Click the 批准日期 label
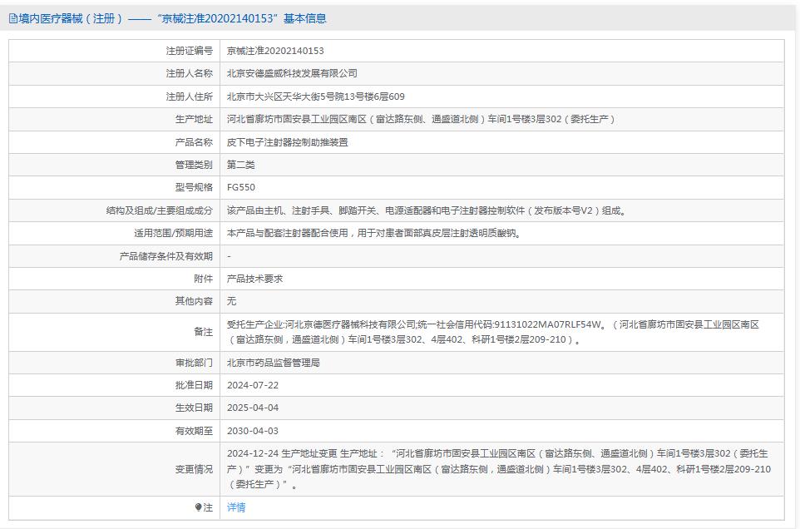800x529 pixels. tap(194, 385)
